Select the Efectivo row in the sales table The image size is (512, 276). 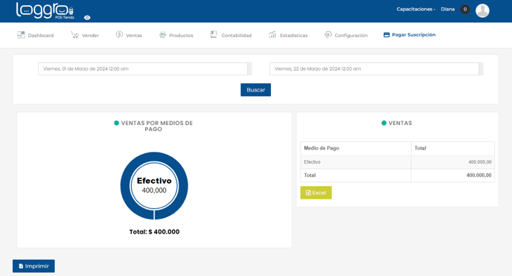[x=397, y=162]
